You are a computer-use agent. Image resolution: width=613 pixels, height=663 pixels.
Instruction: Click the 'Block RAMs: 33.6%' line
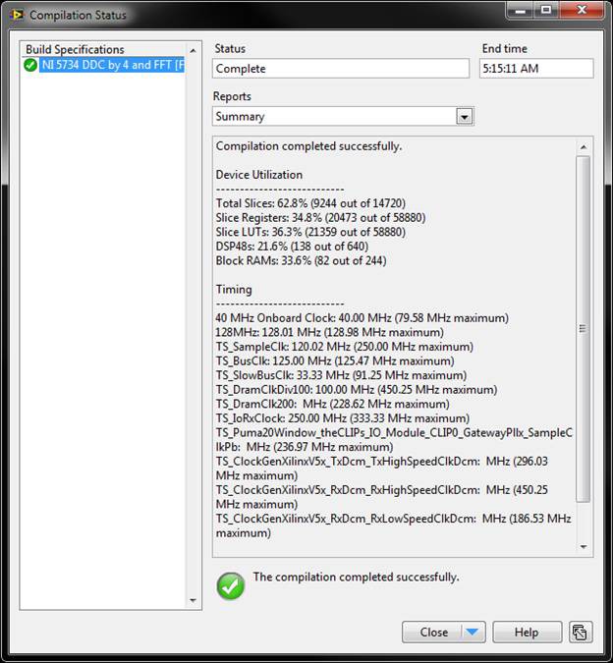click(301, 261)
